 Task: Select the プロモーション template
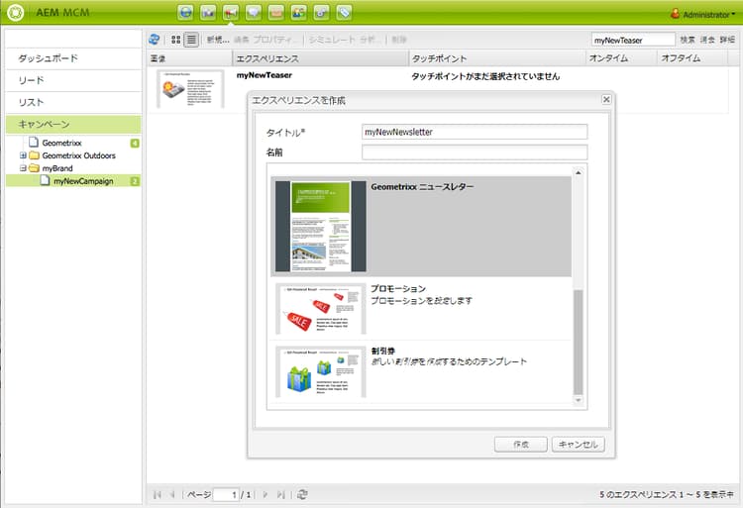(x=421, y=309)
